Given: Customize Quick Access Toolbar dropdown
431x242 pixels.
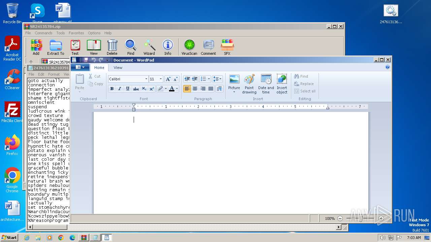Looking at the screenshot, I should pyautogui.click(x=107, y=60).
